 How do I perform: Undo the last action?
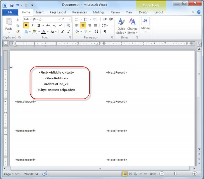click(x=18, y=5)
